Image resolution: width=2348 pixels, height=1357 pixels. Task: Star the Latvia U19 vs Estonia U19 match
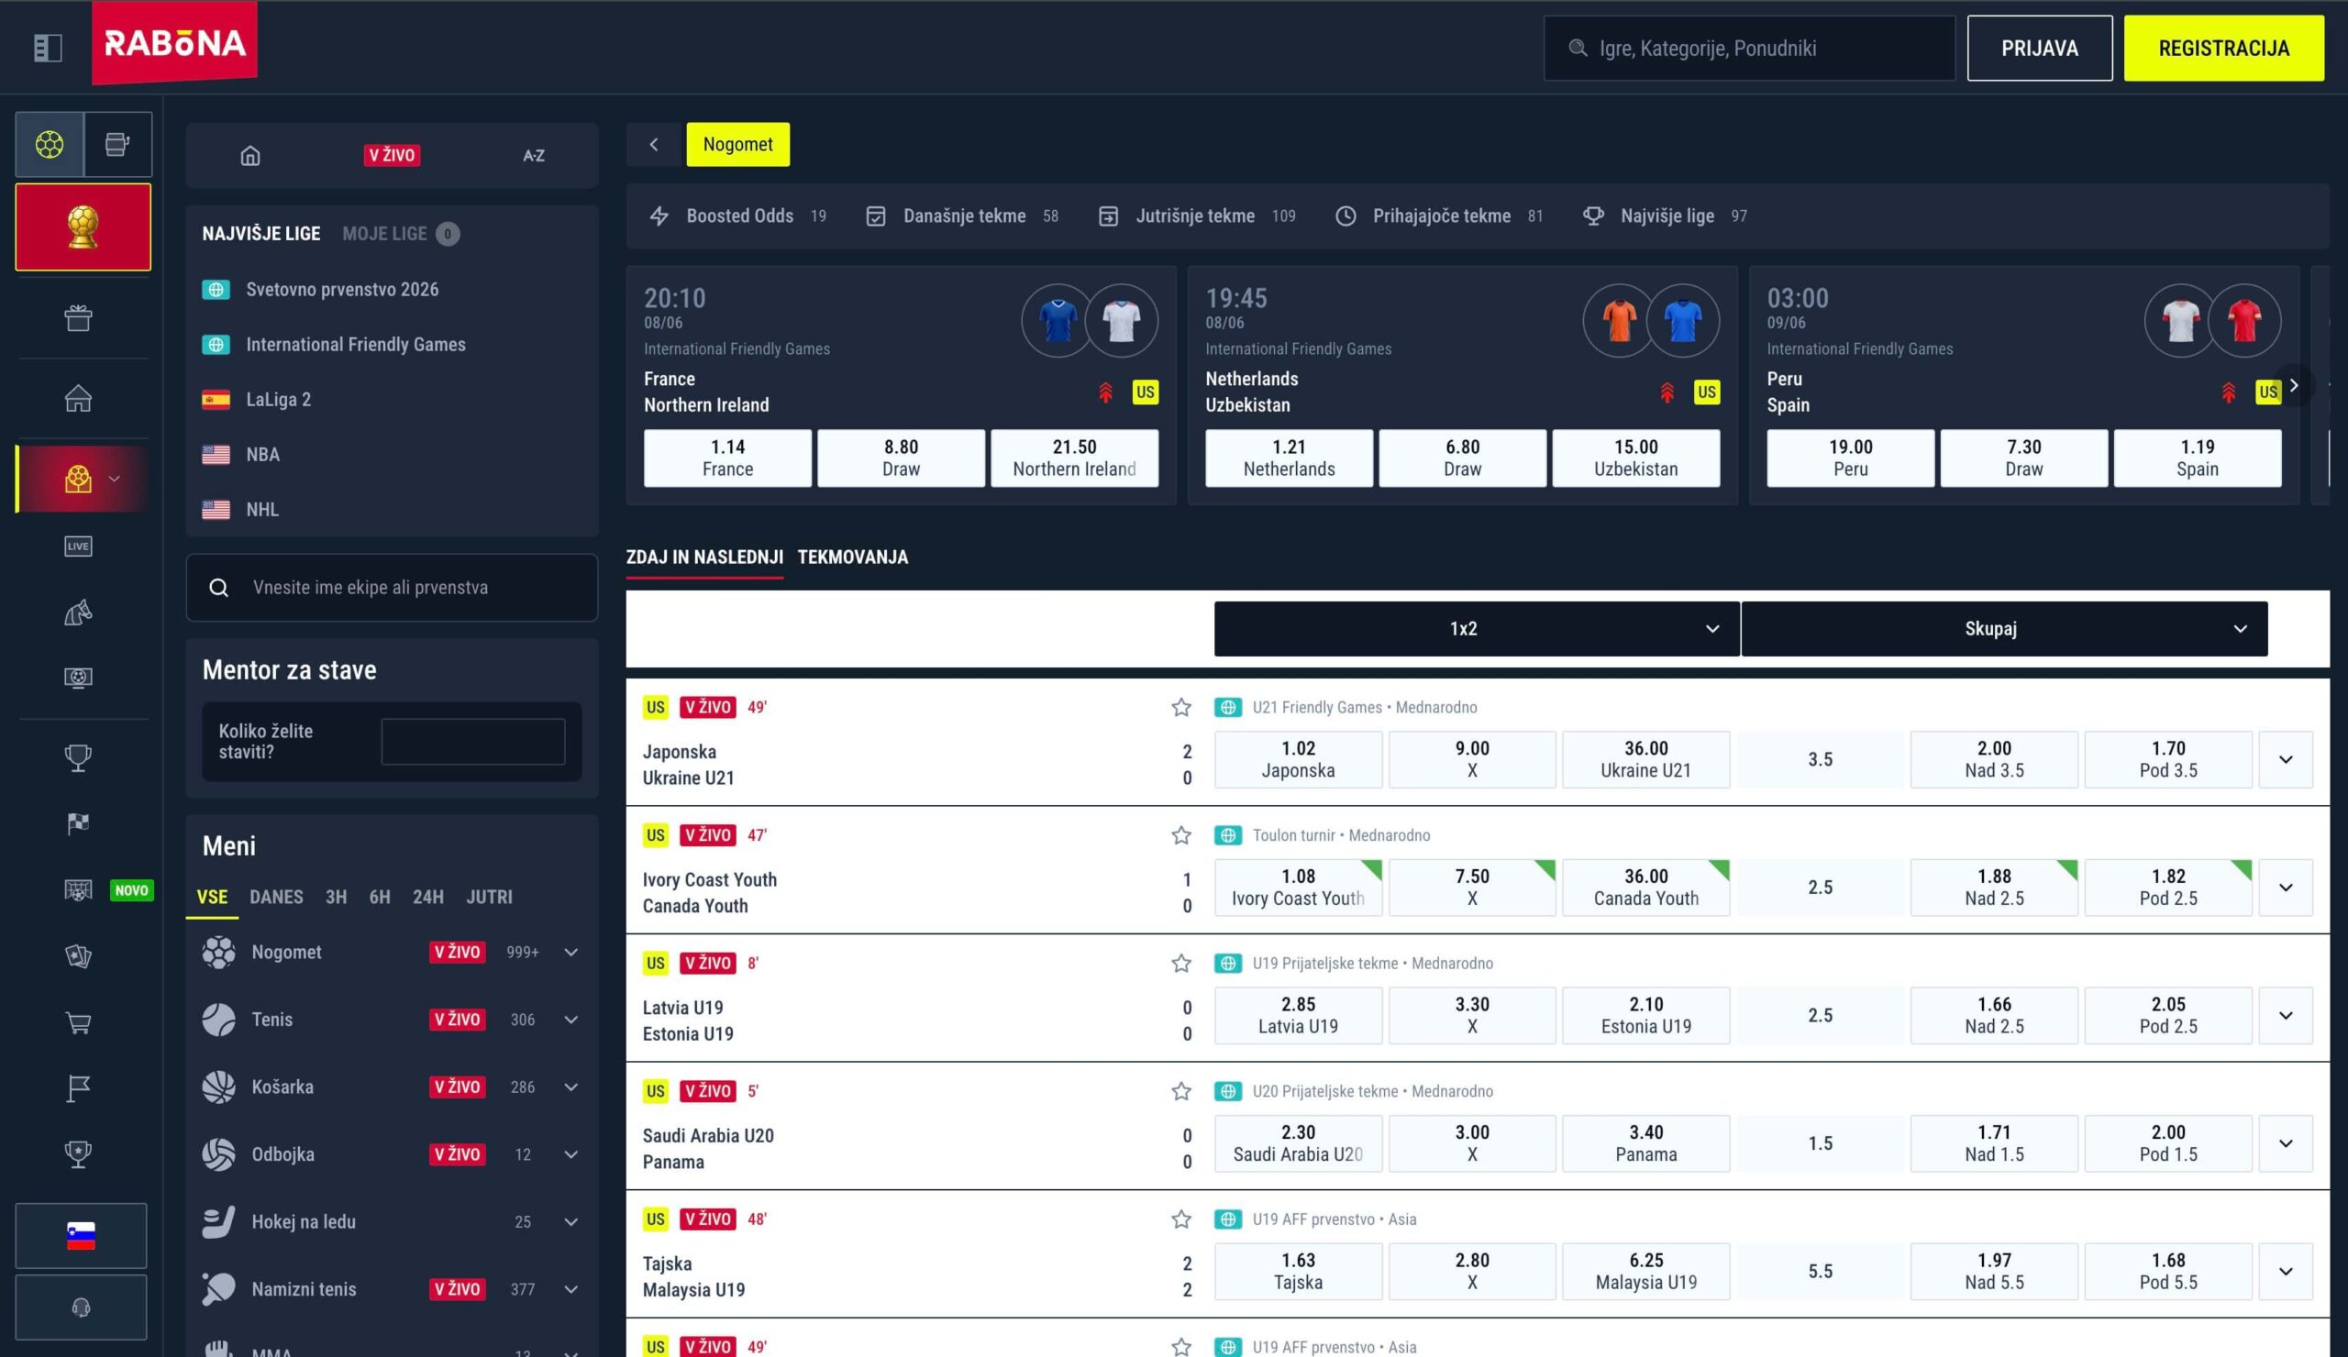[1181, 963]
